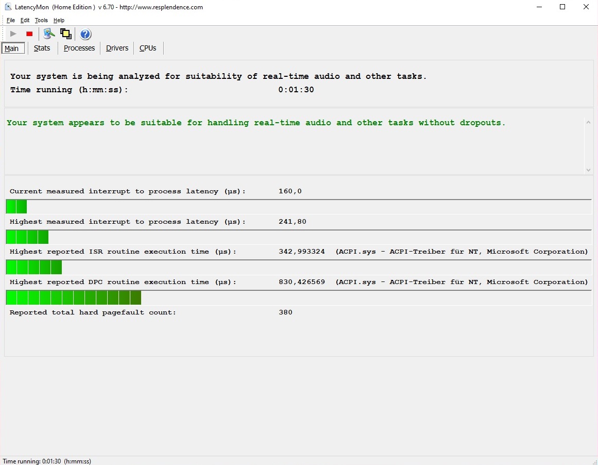This screenshot has width=598, height=465.
Task: Switch to the Main tab
Action: (x=13, y=48)
